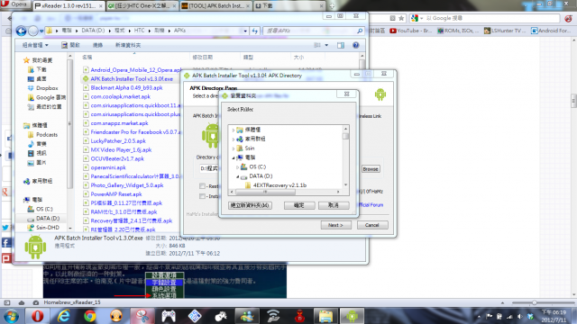The image size is (577, 324).
Task: Click Explorer forward arrow button
Action: pyautogui.click(x=33, y=31)
